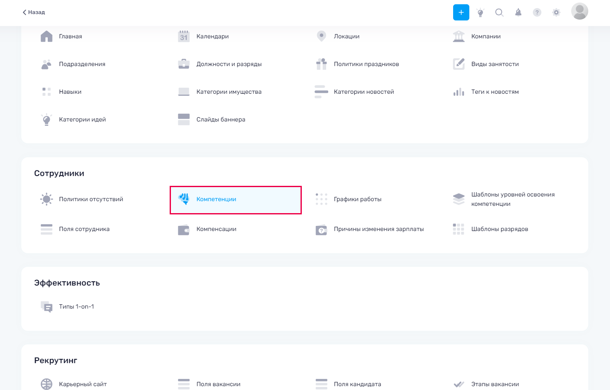The height and width of the screenshot is (390, 610).
Task: Open settings gear icon in header
Action: [556, 12]
